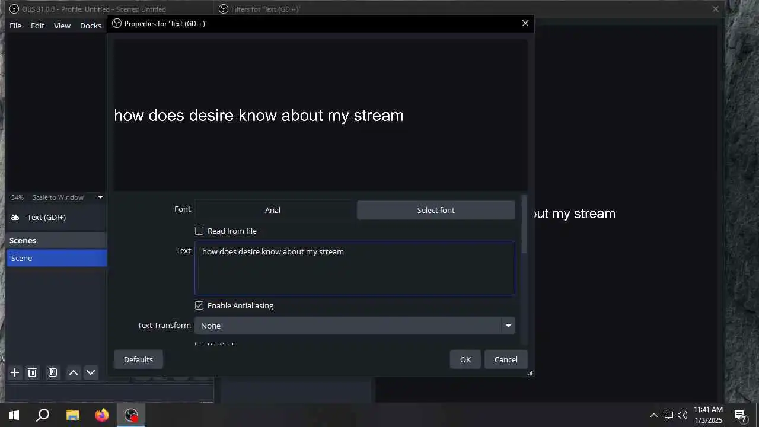Remove selected scene with trash icon
Screen dimensions: 759x427
click(x=33, y=372)
